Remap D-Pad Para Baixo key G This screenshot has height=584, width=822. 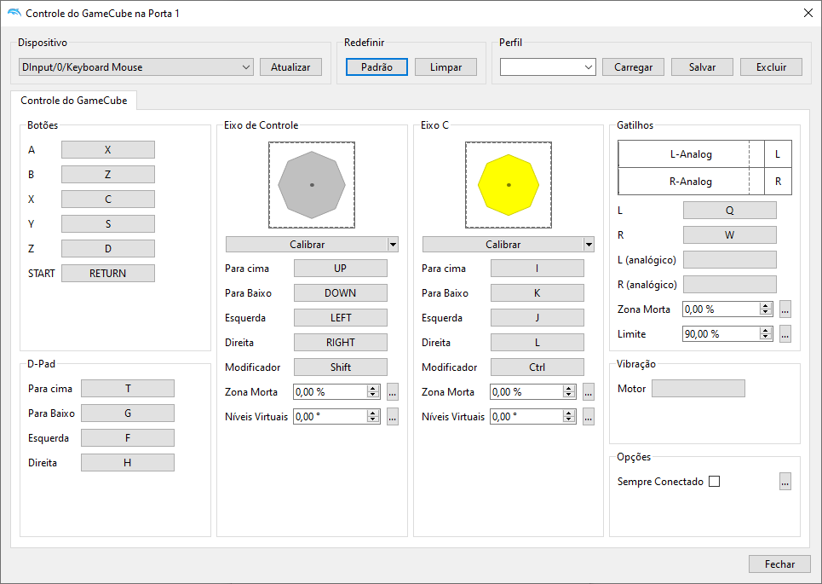coord(128,413)
